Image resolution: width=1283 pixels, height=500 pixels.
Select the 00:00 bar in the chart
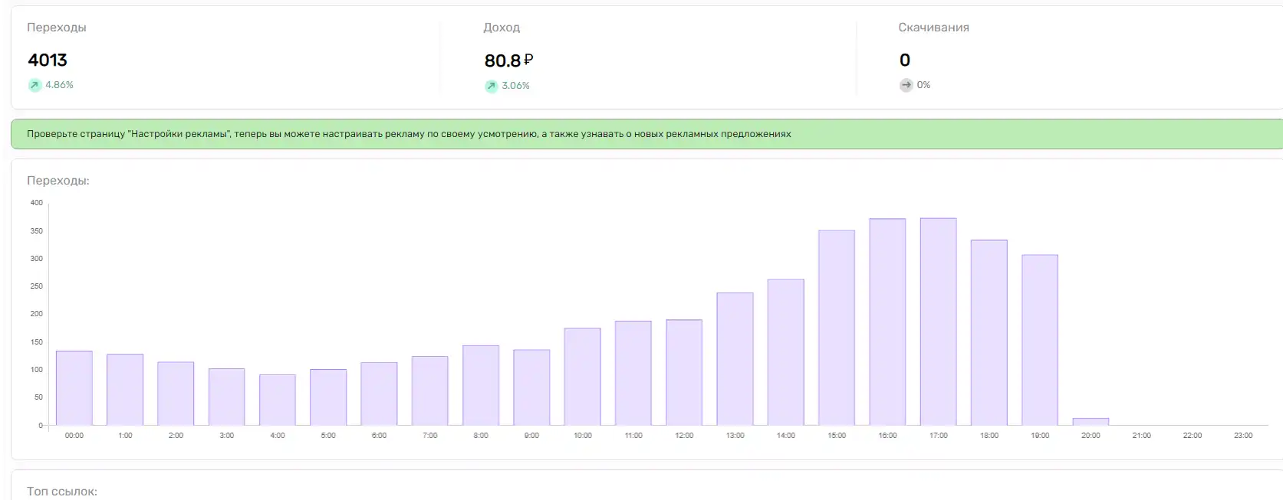[74, 388]
